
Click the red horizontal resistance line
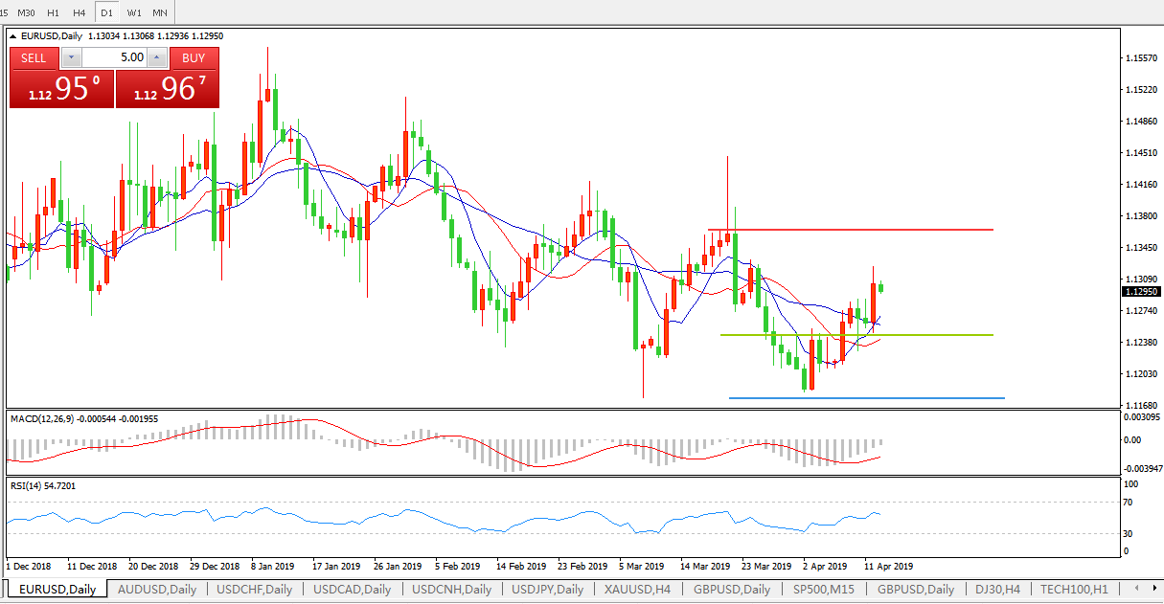(862, 230)
